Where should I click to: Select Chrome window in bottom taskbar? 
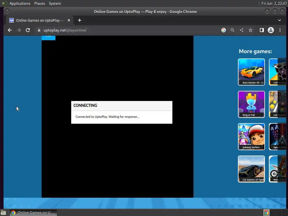point(33,213)
